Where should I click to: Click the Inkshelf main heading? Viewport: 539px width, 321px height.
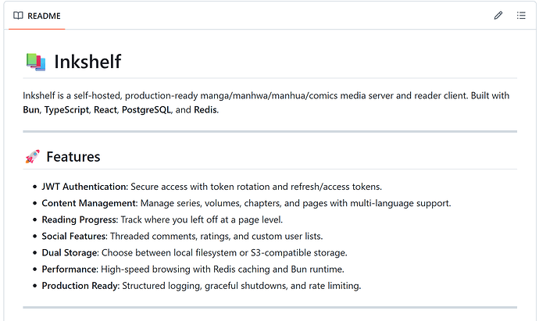tap(87, 62)
